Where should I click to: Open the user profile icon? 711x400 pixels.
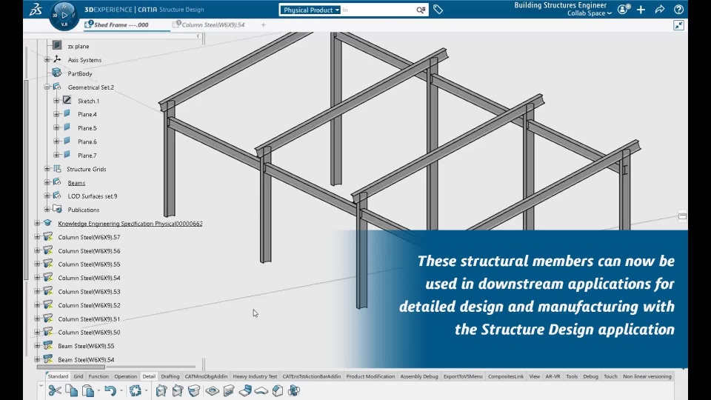pyautogui.click(x=624, y=9)
